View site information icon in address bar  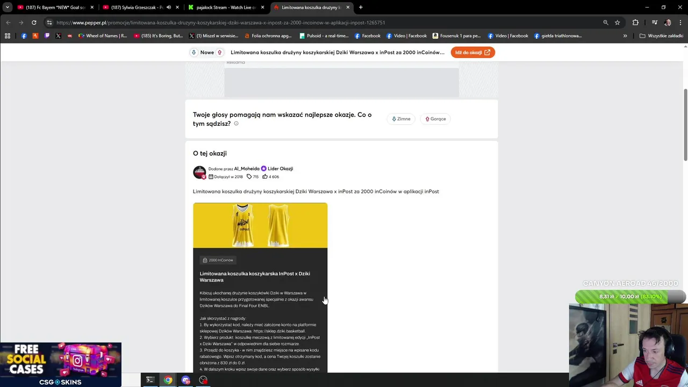pos(49,23)
